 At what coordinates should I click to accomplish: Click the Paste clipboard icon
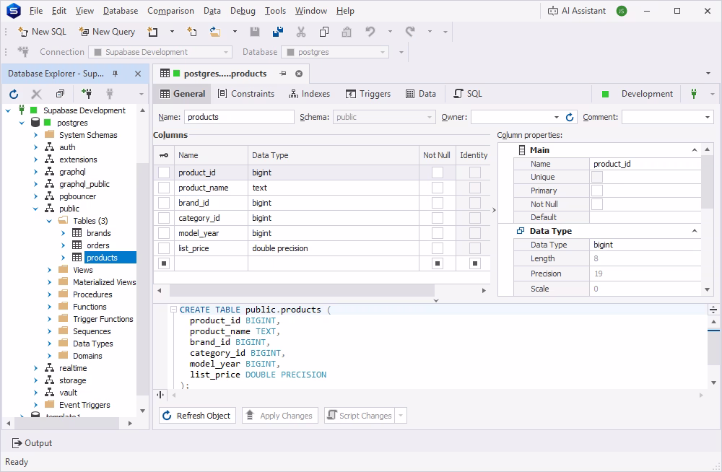347,32
